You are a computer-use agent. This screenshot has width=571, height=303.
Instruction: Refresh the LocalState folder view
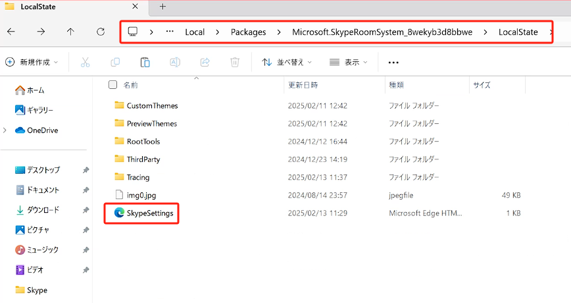(x=101, y=32)
